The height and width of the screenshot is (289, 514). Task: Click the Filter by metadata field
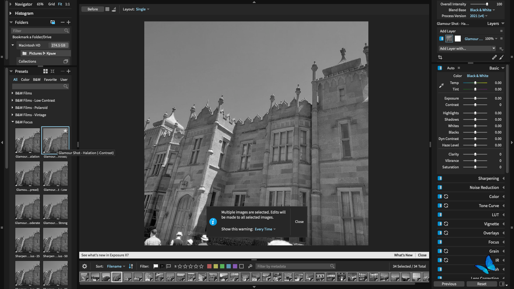(293, 266)
